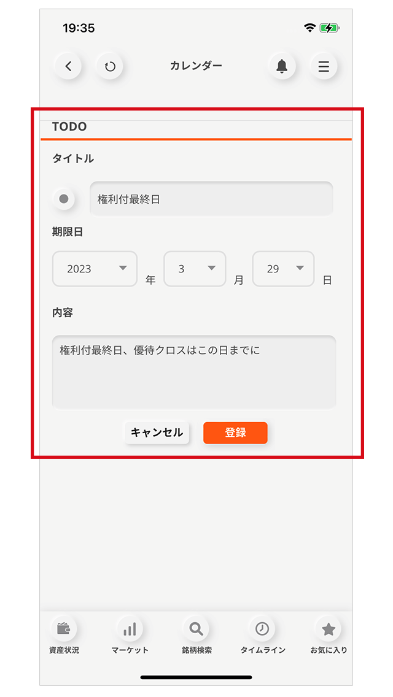393x697 pixels.
Task: Tap the 資産状況 wallet icon
Action: [x=64, y=628]
